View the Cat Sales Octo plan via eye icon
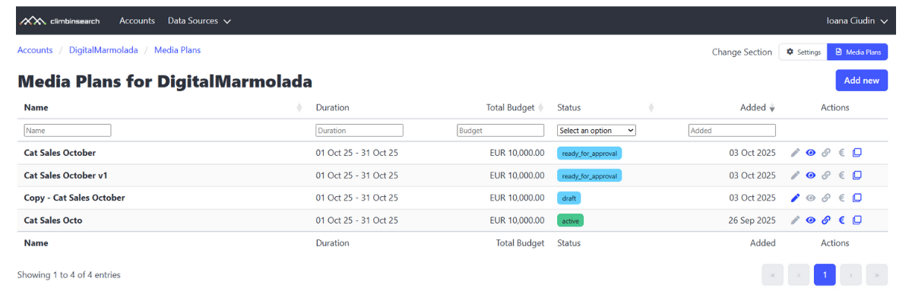 [811, 220]
